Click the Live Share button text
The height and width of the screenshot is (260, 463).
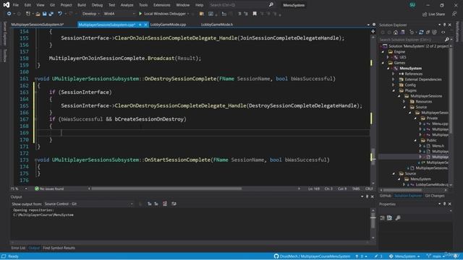click(x=436, y=14)
